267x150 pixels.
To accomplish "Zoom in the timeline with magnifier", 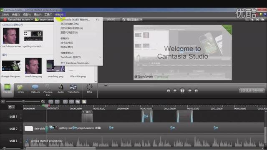I will coord(43,102).
